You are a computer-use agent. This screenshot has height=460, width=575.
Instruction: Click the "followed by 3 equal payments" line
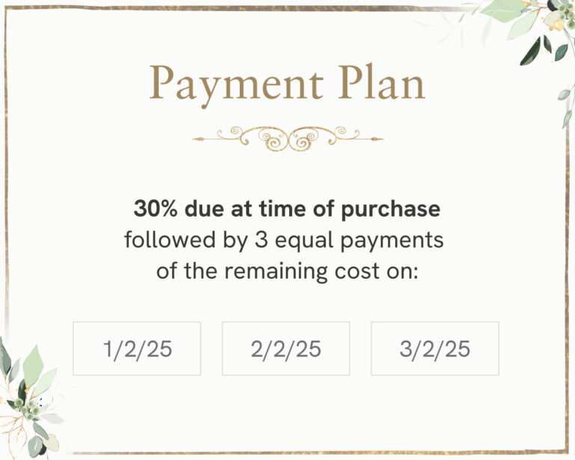(284, 240)
